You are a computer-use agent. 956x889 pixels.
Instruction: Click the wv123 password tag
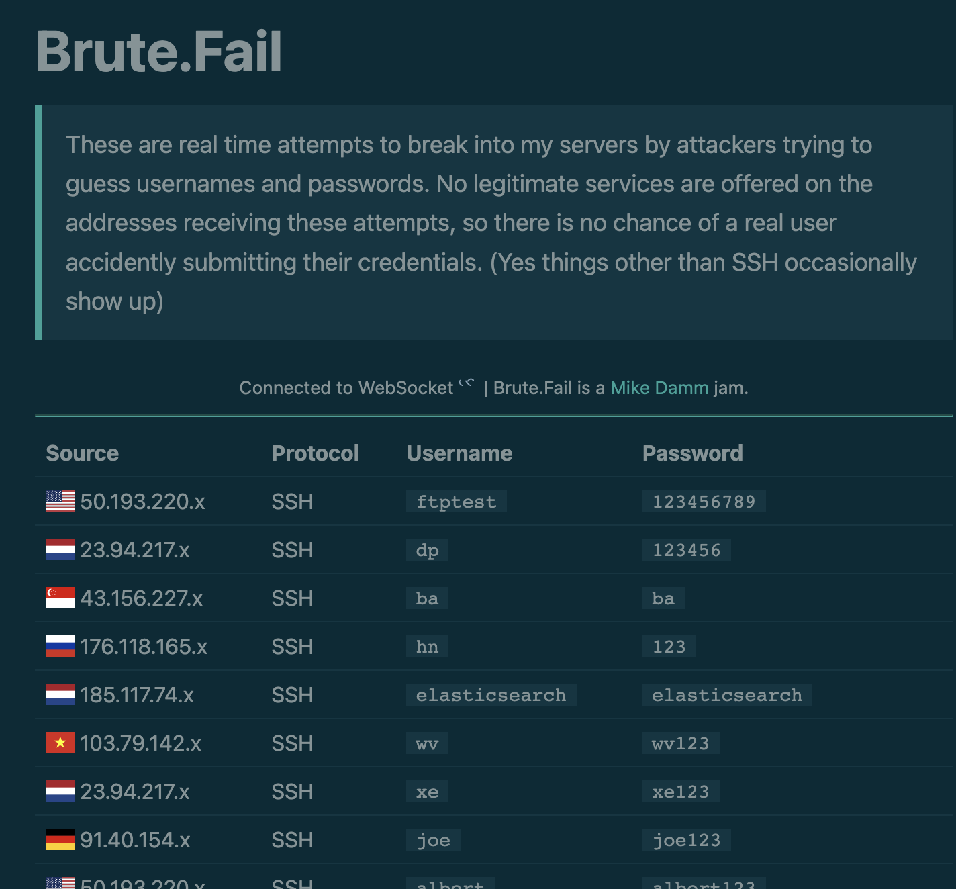coord(680,743)
